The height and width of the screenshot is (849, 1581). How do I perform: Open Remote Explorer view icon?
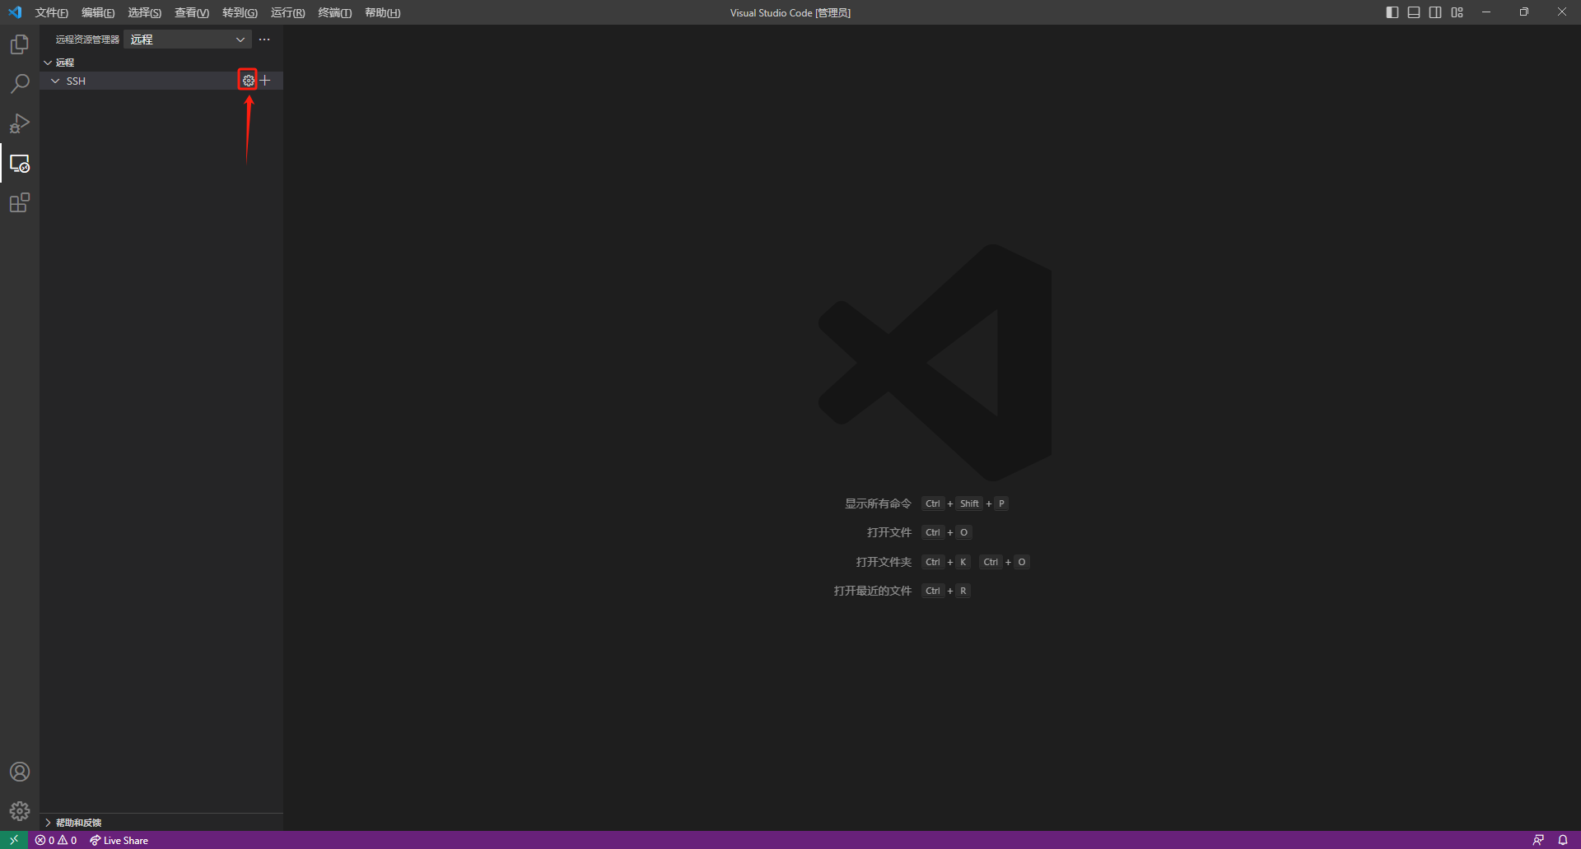pos(20,163)
